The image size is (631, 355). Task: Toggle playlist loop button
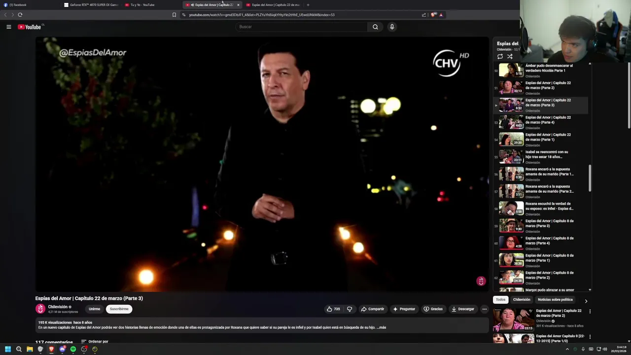tap(500, 57)
